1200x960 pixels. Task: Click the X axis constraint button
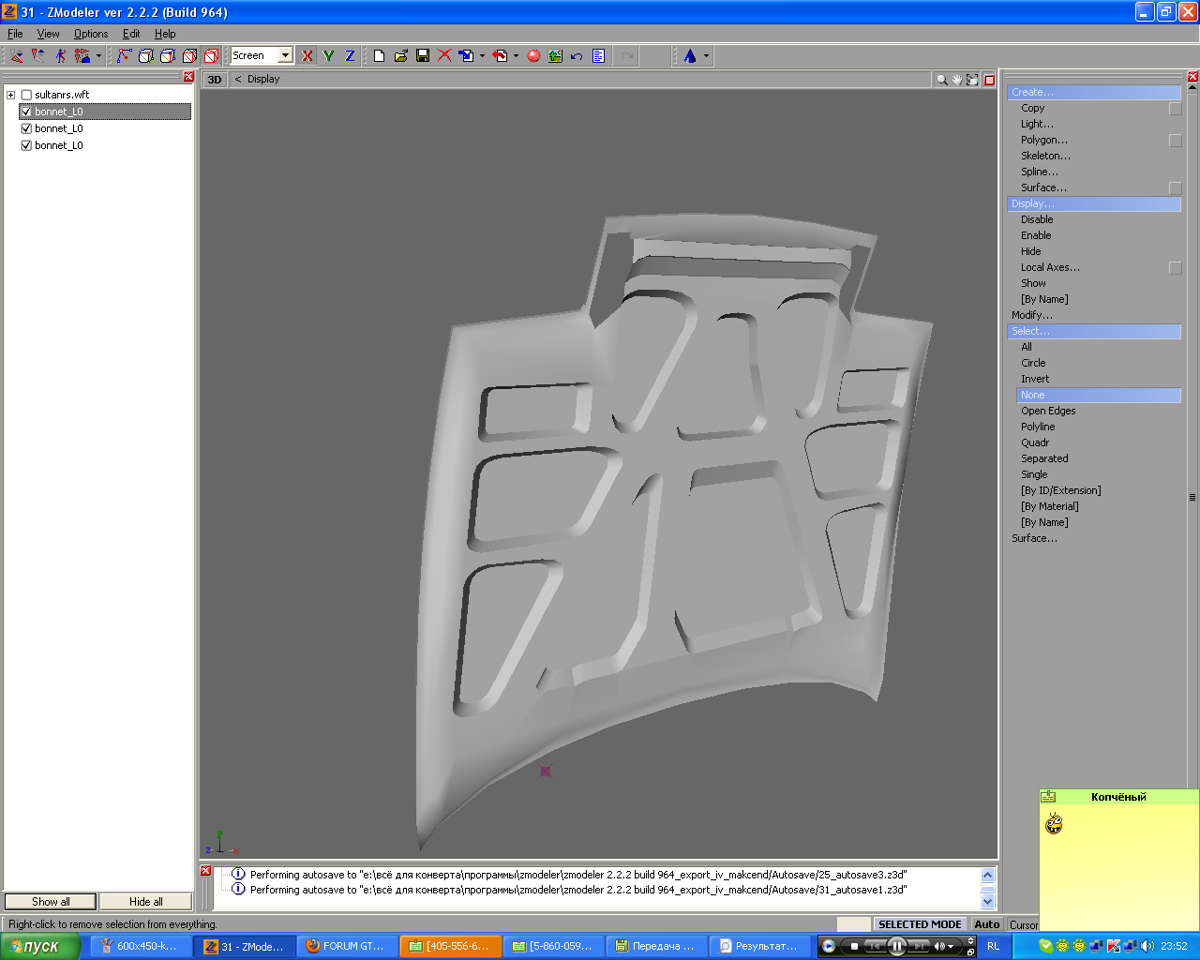pyautogui.click(x=307, y=56)
